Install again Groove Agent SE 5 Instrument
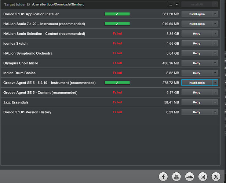This screenshot has height=183, width=226. click(197, 83)
